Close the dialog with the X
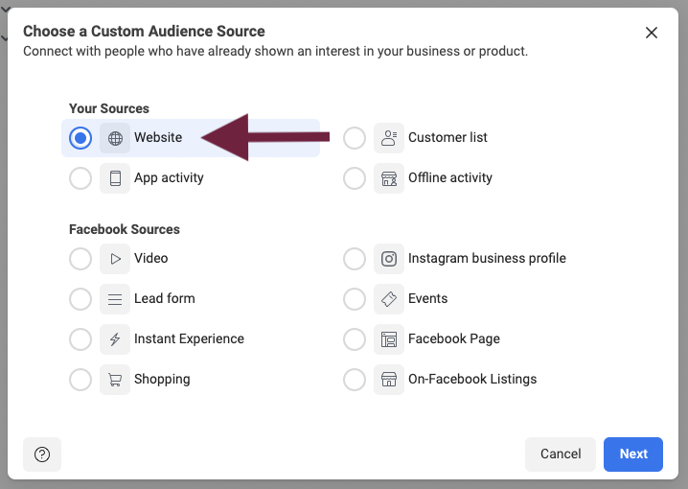 (652, 33)
